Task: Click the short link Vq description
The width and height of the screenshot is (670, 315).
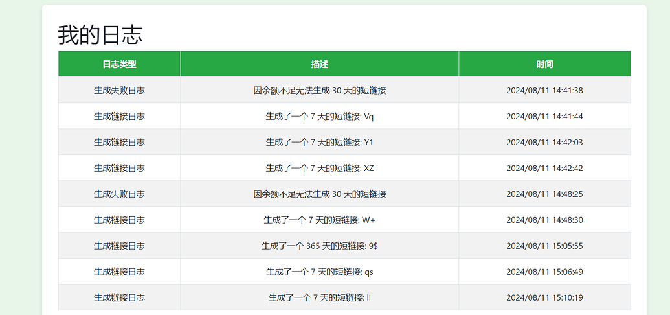Action: [x=320, y=117]
